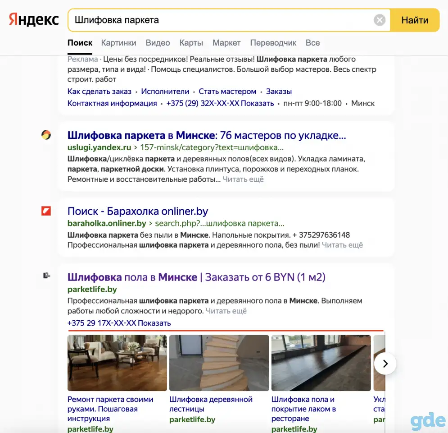The height and width of the screenshot is (433, 448).
Task: Click the baraholka.onliner.by green URL
Action: click(176, 223)
